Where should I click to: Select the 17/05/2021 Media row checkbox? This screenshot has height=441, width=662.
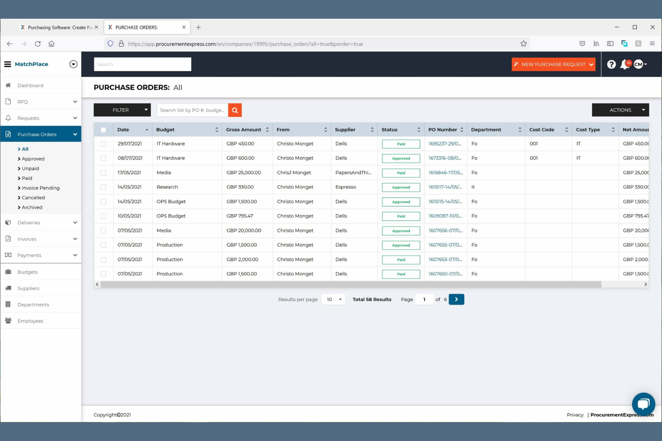coord(103,172)
